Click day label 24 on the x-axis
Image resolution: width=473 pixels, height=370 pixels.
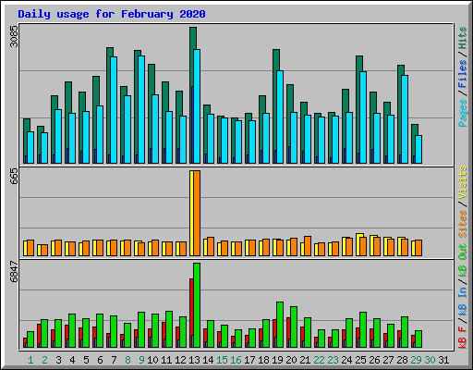[x=346, y=360]
